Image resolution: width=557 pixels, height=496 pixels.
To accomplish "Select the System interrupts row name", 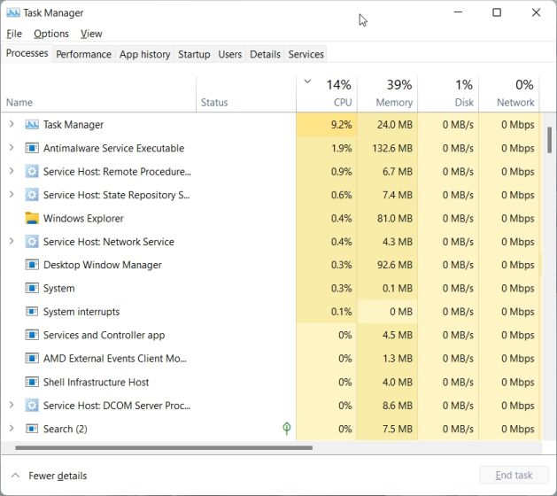I will pyautogui.click(x=81, y=312).
